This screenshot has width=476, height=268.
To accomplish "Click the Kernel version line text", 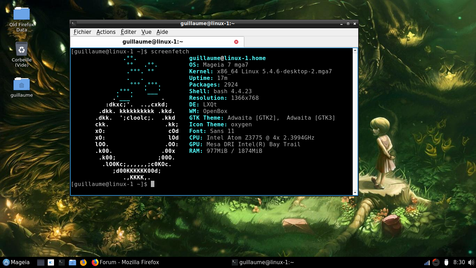I will point(261,72).
